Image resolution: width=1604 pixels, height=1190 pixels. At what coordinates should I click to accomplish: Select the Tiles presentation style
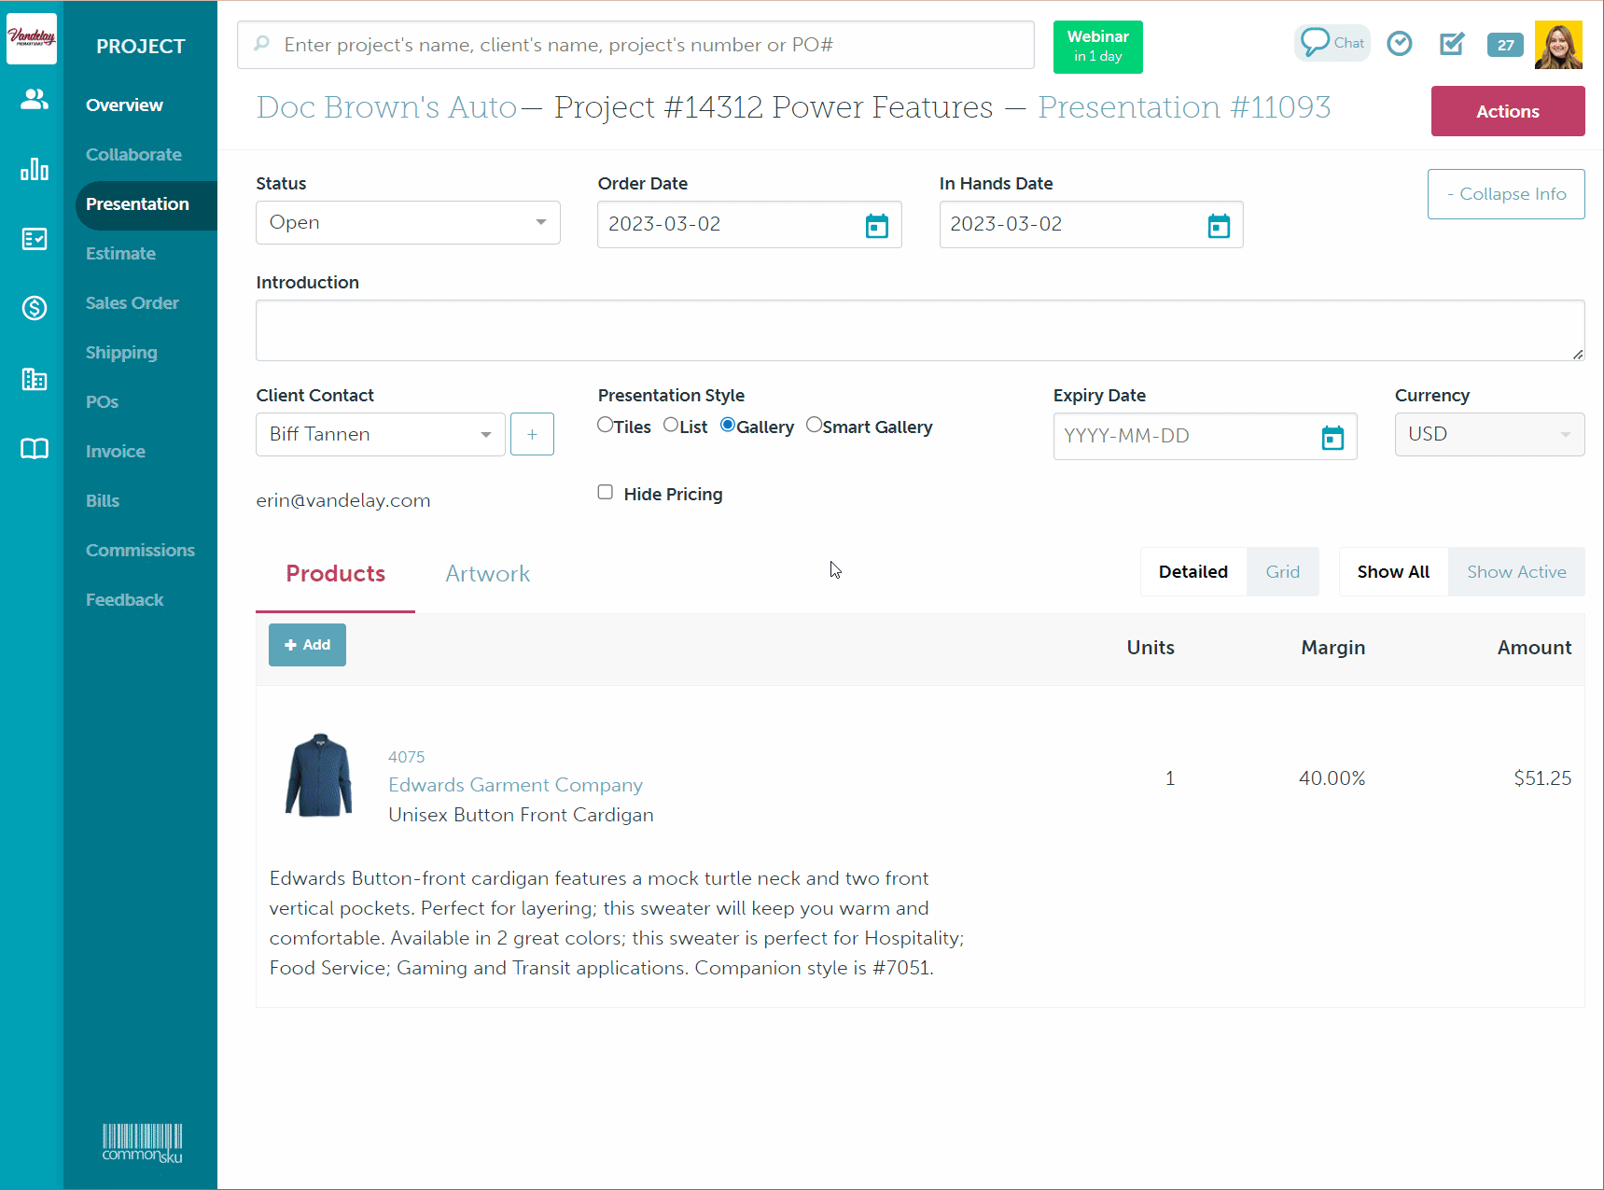606,426
